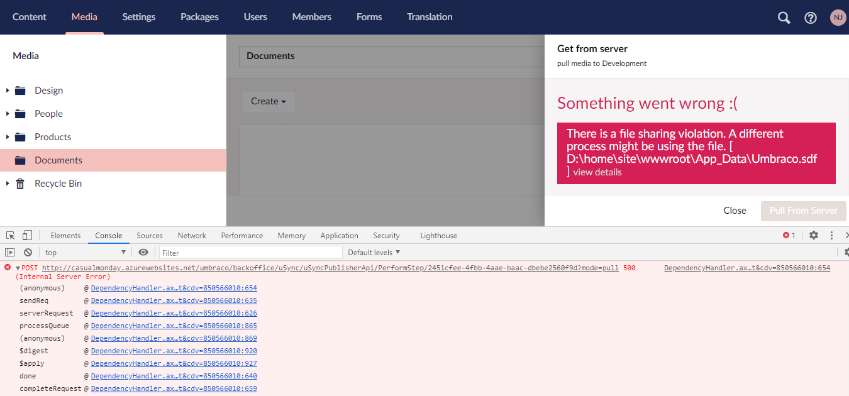Collapse the POST error stack trace triangle
The image size is (849, 396).
18,268
